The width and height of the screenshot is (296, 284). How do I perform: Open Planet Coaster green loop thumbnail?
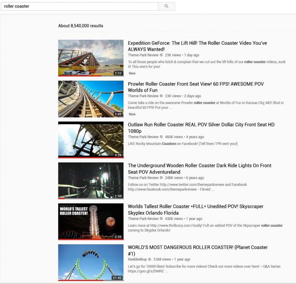pos(91,262)
